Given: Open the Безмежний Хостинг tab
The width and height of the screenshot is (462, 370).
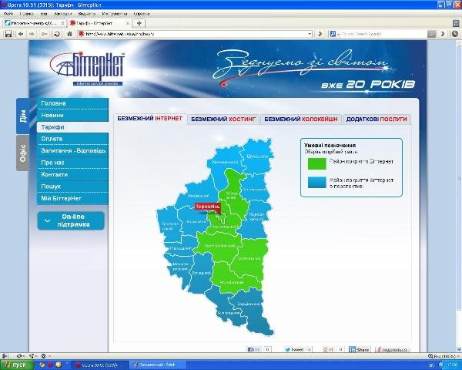Looking at the screenshot, I should (x=223, y=119).
